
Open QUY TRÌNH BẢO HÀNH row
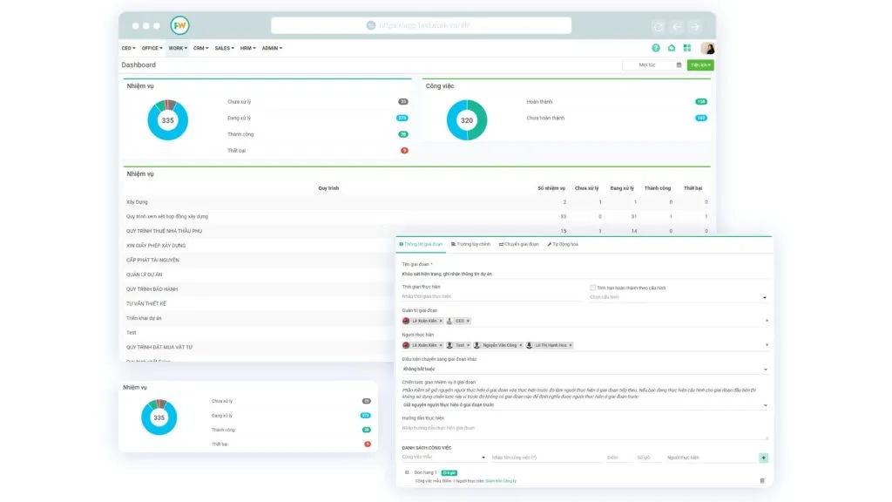click(x=259, y=289)
